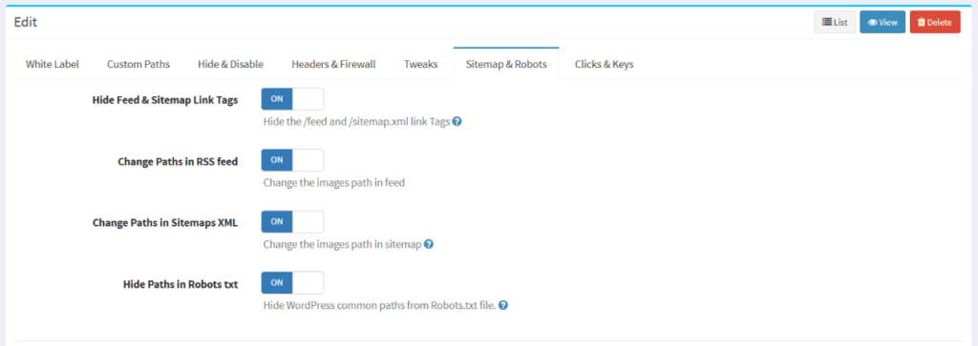The width and height of the screenshot is (978, 346).
Task: Click help icon after Robots.txt file description
Action: tap(503, 306)
